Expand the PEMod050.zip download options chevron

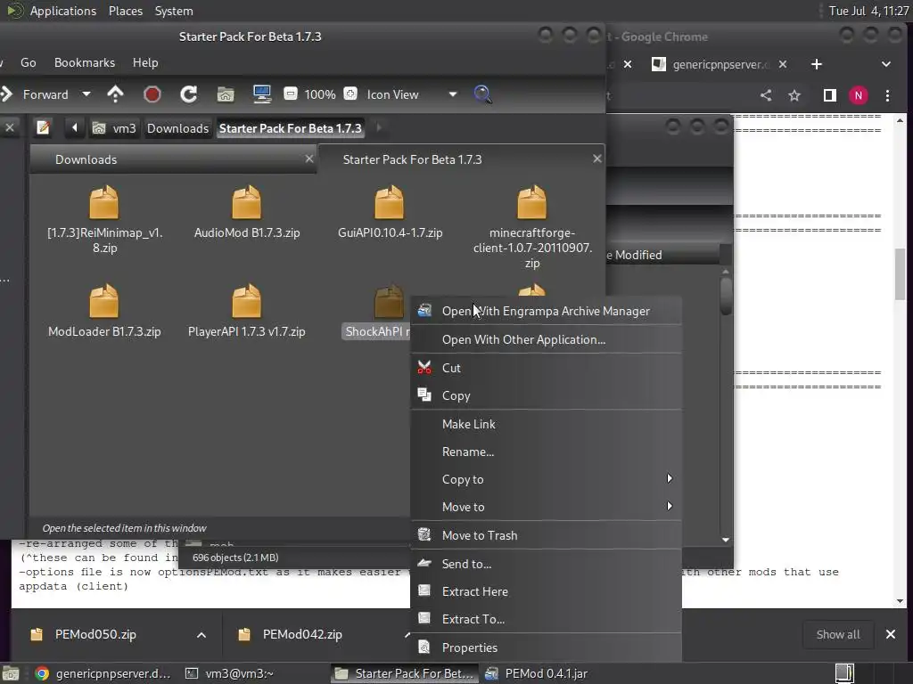point(201,634)
